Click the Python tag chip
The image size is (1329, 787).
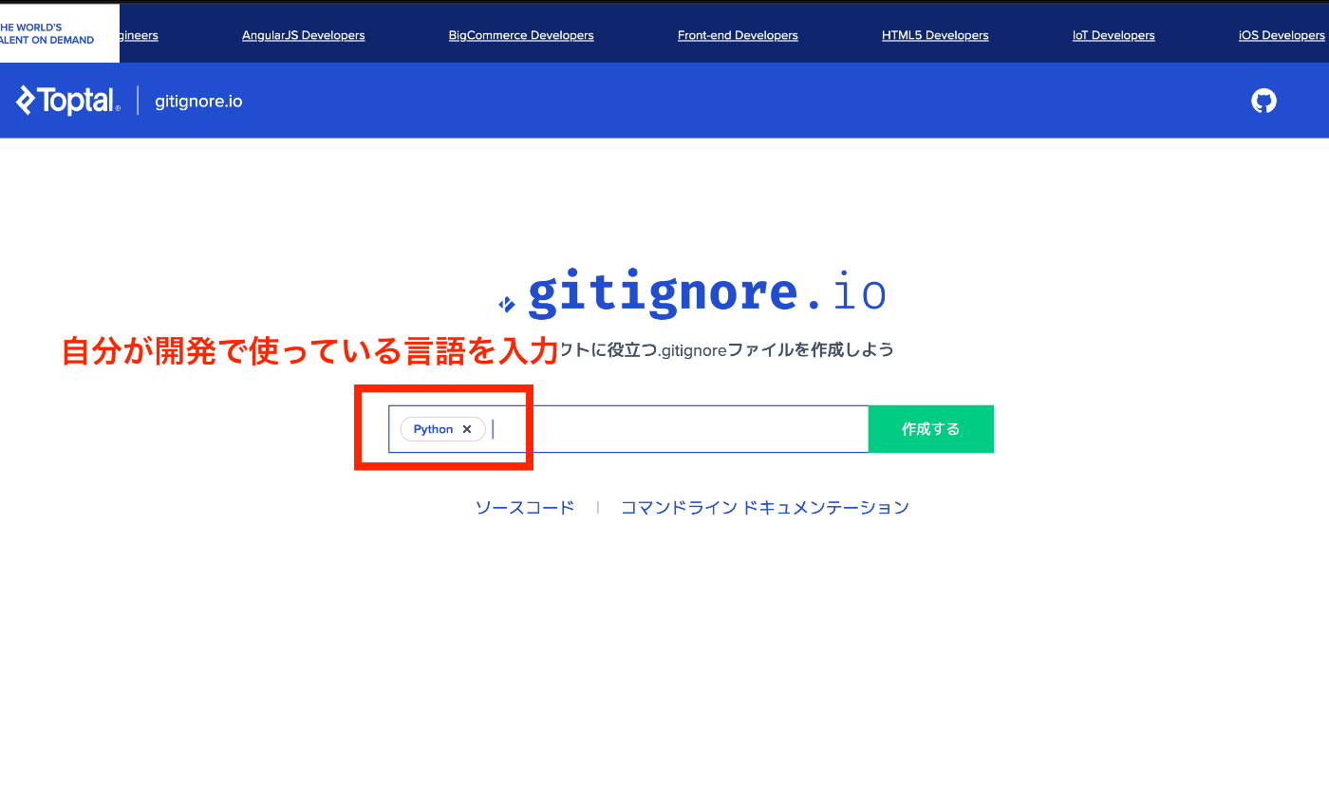pos(442,429)
